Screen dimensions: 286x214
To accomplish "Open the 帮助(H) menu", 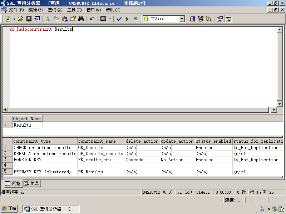I will point(113,10).
